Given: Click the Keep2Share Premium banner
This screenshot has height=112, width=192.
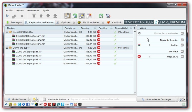Looking at the screenshot, I should pos(155,22).
